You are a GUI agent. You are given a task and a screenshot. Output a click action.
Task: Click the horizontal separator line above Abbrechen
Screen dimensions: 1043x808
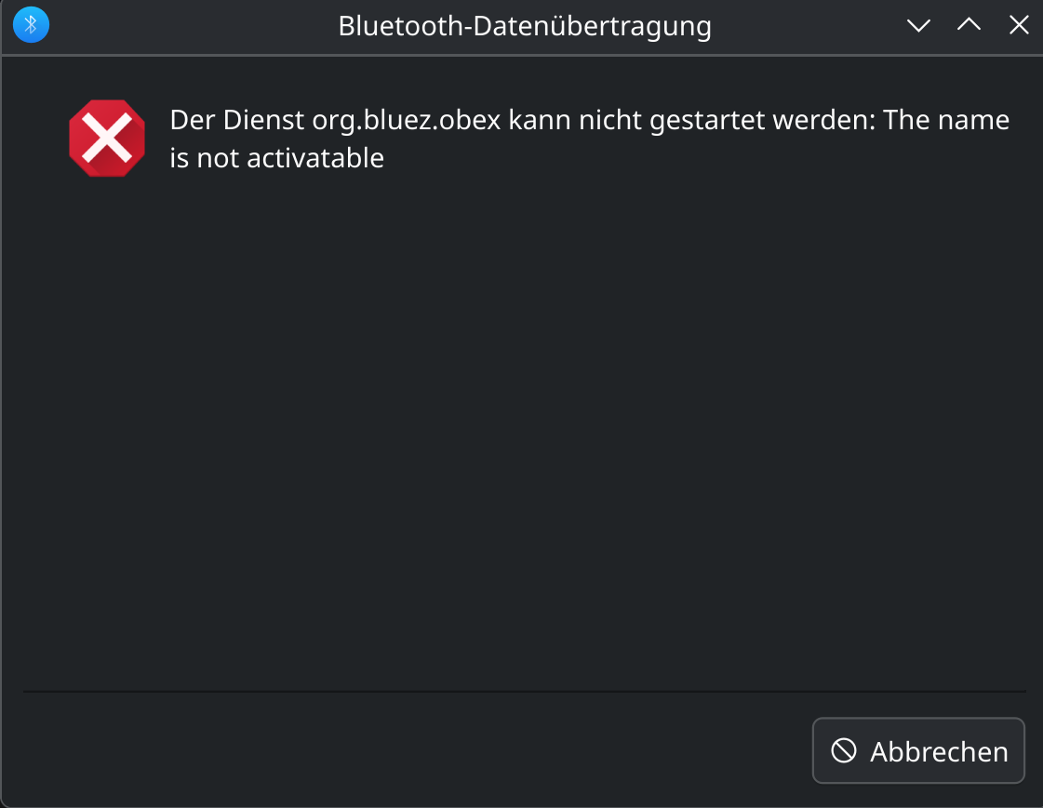point(524,692)
